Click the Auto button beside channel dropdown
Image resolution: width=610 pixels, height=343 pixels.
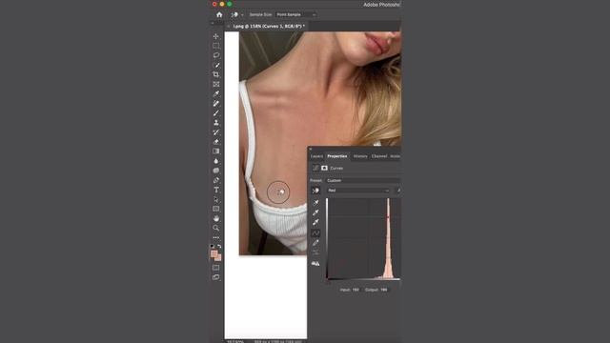pos(398,191)
